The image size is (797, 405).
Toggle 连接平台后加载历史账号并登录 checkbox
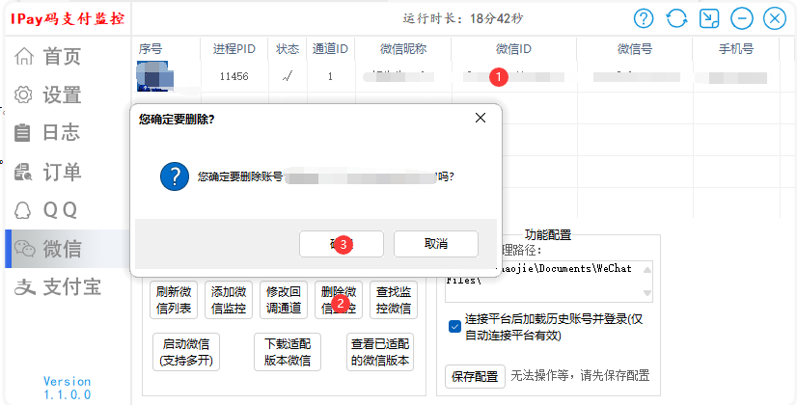[x=454, y=326]
